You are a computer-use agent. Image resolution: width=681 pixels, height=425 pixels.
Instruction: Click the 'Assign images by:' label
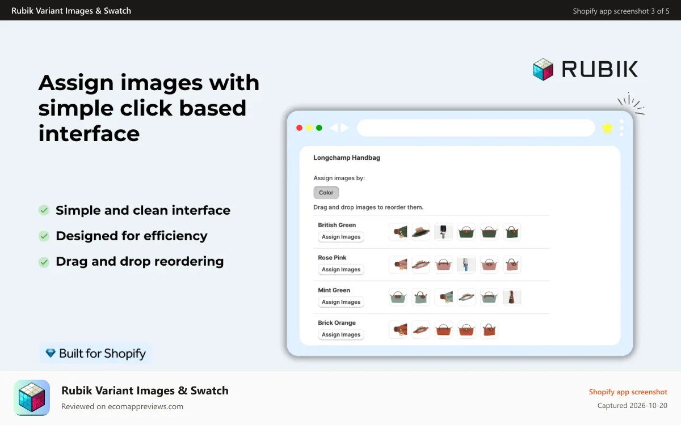pos(339,178)
